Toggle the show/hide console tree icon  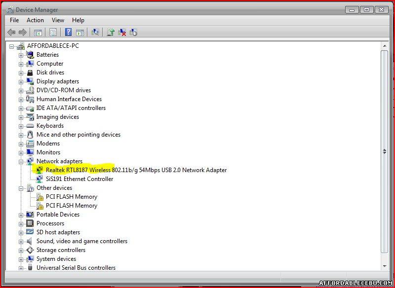tap(38, 32)
